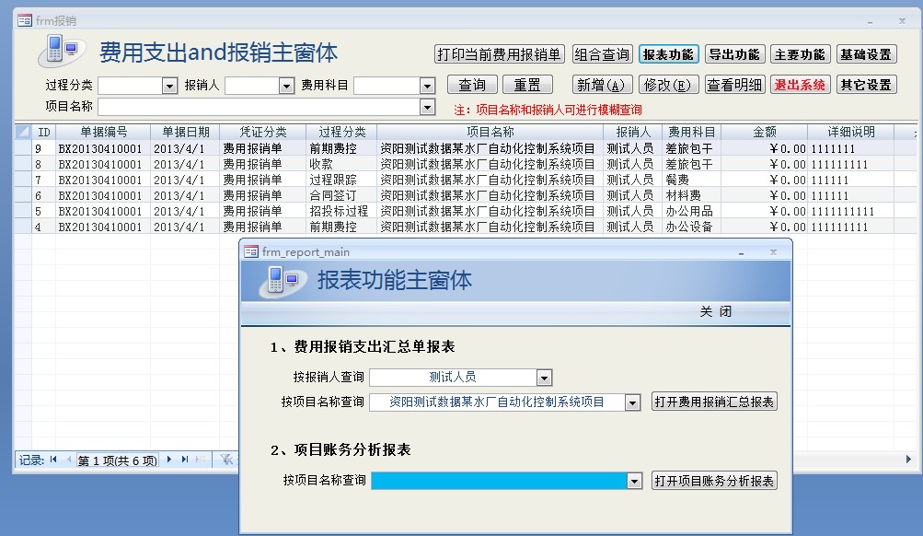This screenshot has width=923, height=536.
Task: Click 打开项目账务分析报表 button
Action: pos(714,481)
